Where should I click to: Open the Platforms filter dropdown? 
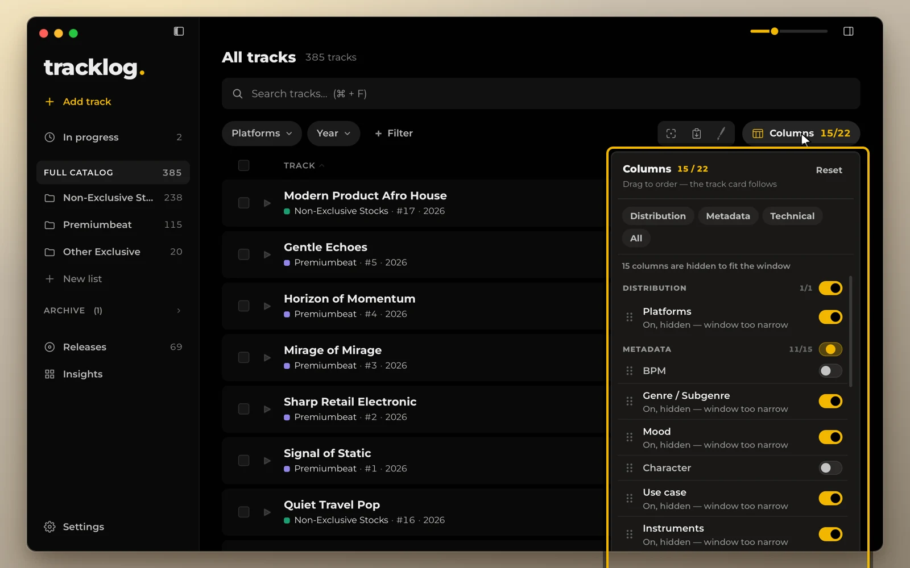[262, 133]
